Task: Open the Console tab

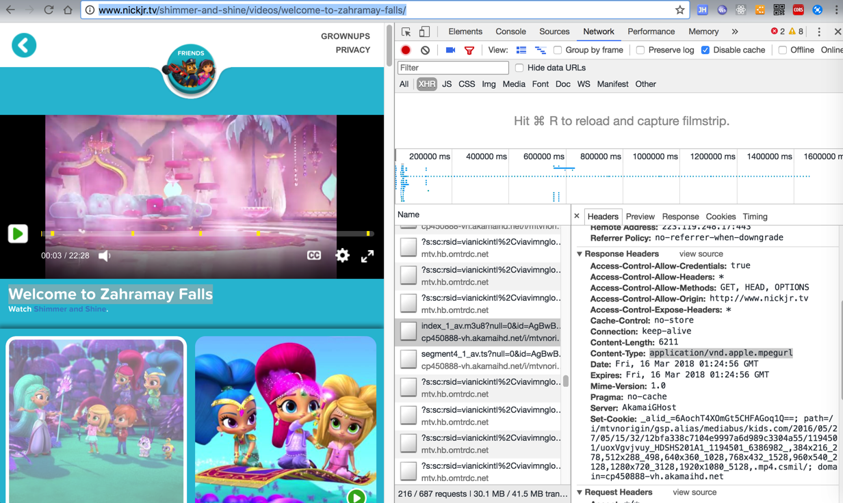Action: 510,31
